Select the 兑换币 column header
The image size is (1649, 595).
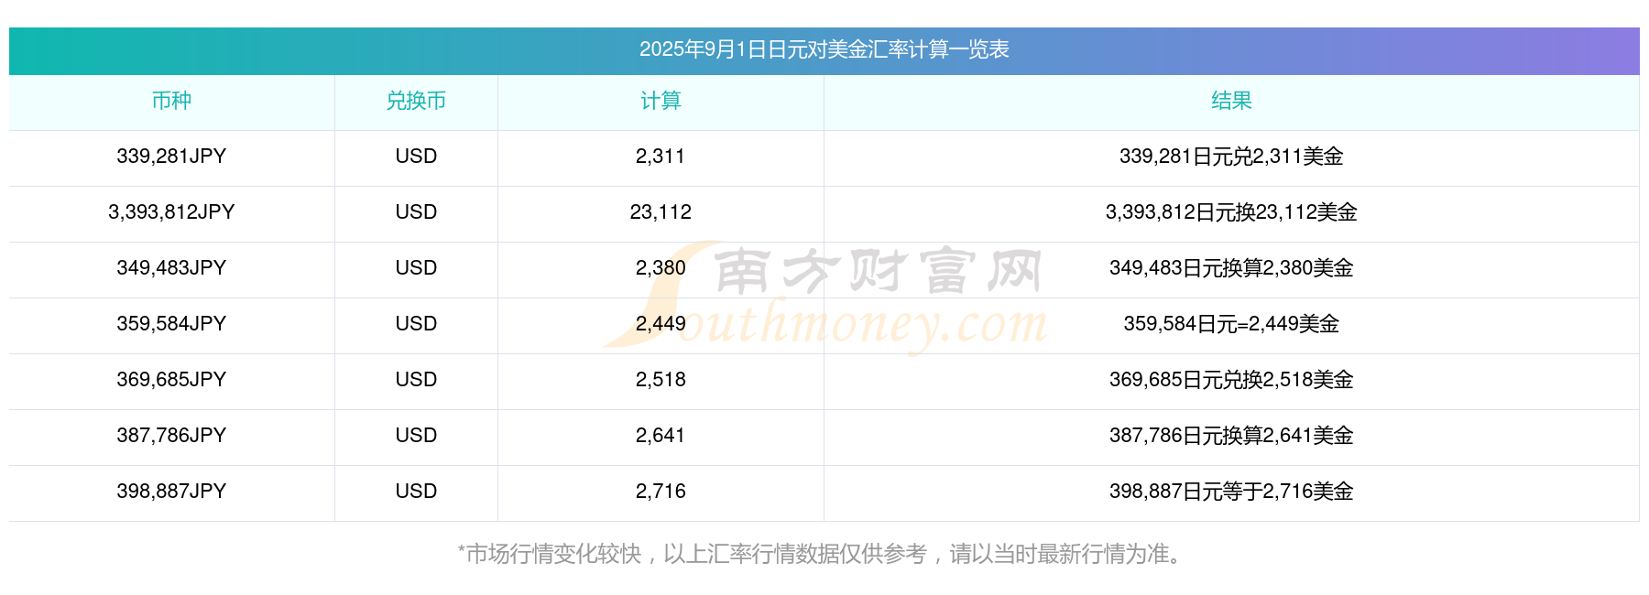[416, 101]
